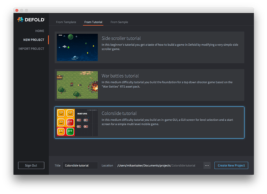Close the window with red button
The image size is (267, 194).
(17, 10)
